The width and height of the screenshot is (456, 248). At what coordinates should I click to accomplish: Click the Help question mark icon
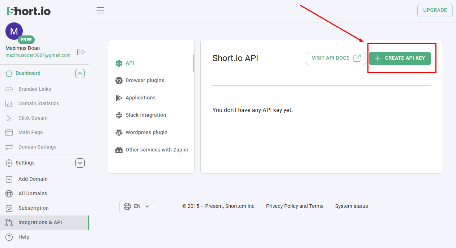[9, 237]
